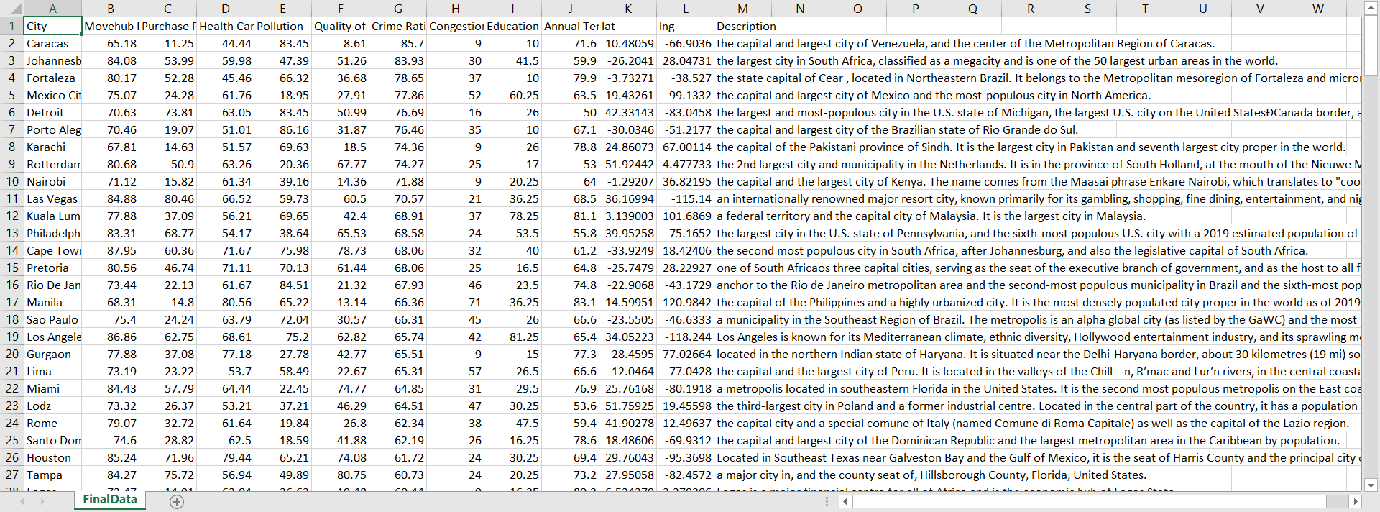Click longitude value -83.0458

click(686, 112)
